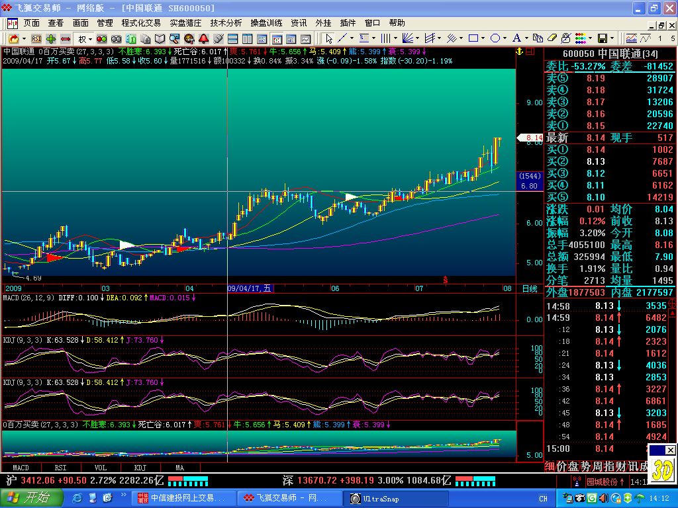
Task: Open dropdown arrow beside save icon
Action: pyautogui.click(x=612, y=38)
